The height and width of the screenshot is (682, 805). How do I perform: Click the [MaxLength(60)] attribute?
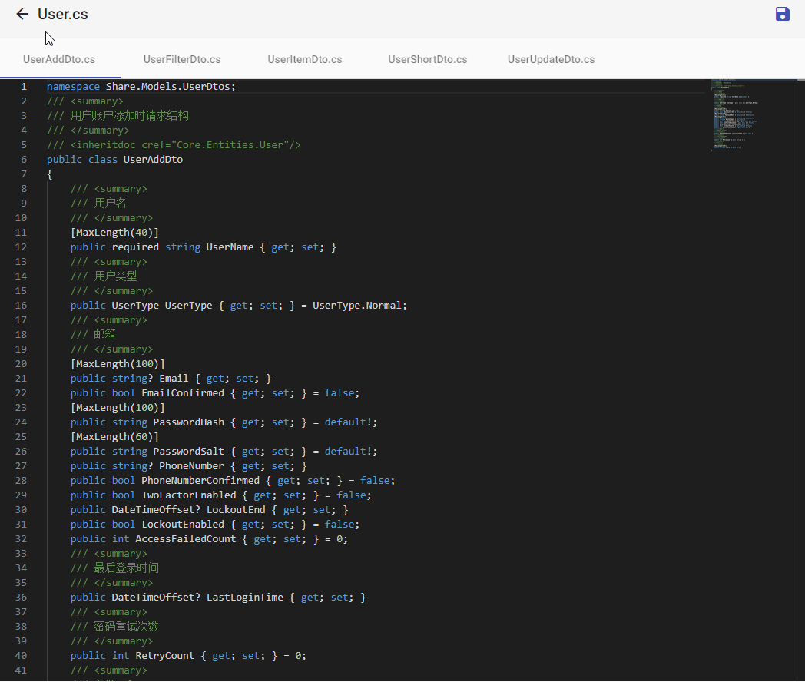coord(114,437)
